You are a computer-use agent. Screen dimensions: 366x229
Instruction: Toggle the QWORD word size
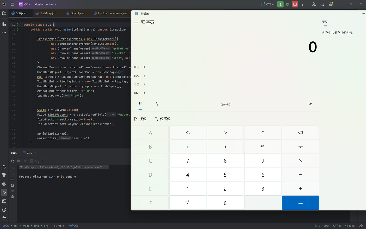coord(225,104)
